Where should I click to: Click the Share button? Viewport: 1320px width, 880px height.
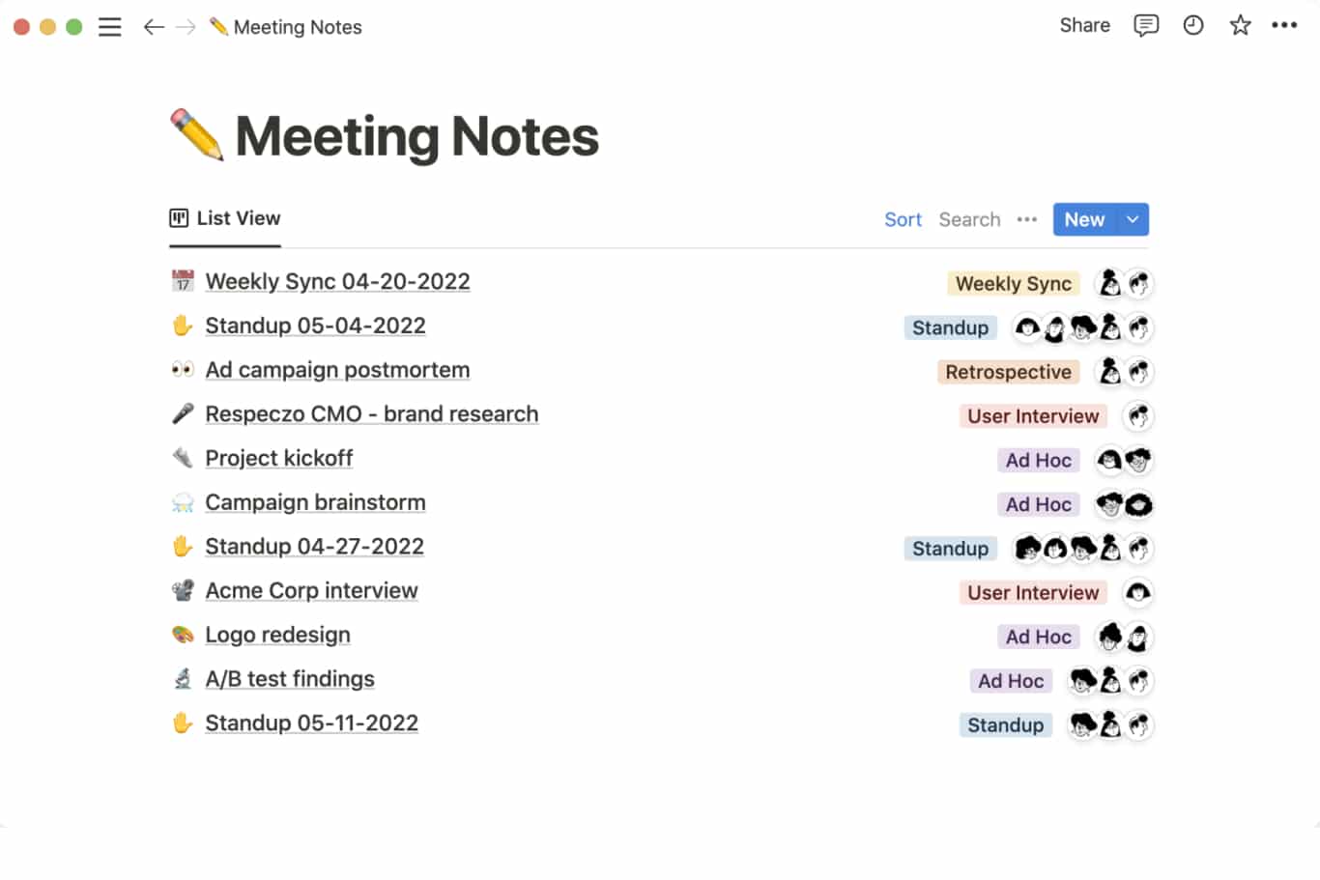click(1084, 26)
